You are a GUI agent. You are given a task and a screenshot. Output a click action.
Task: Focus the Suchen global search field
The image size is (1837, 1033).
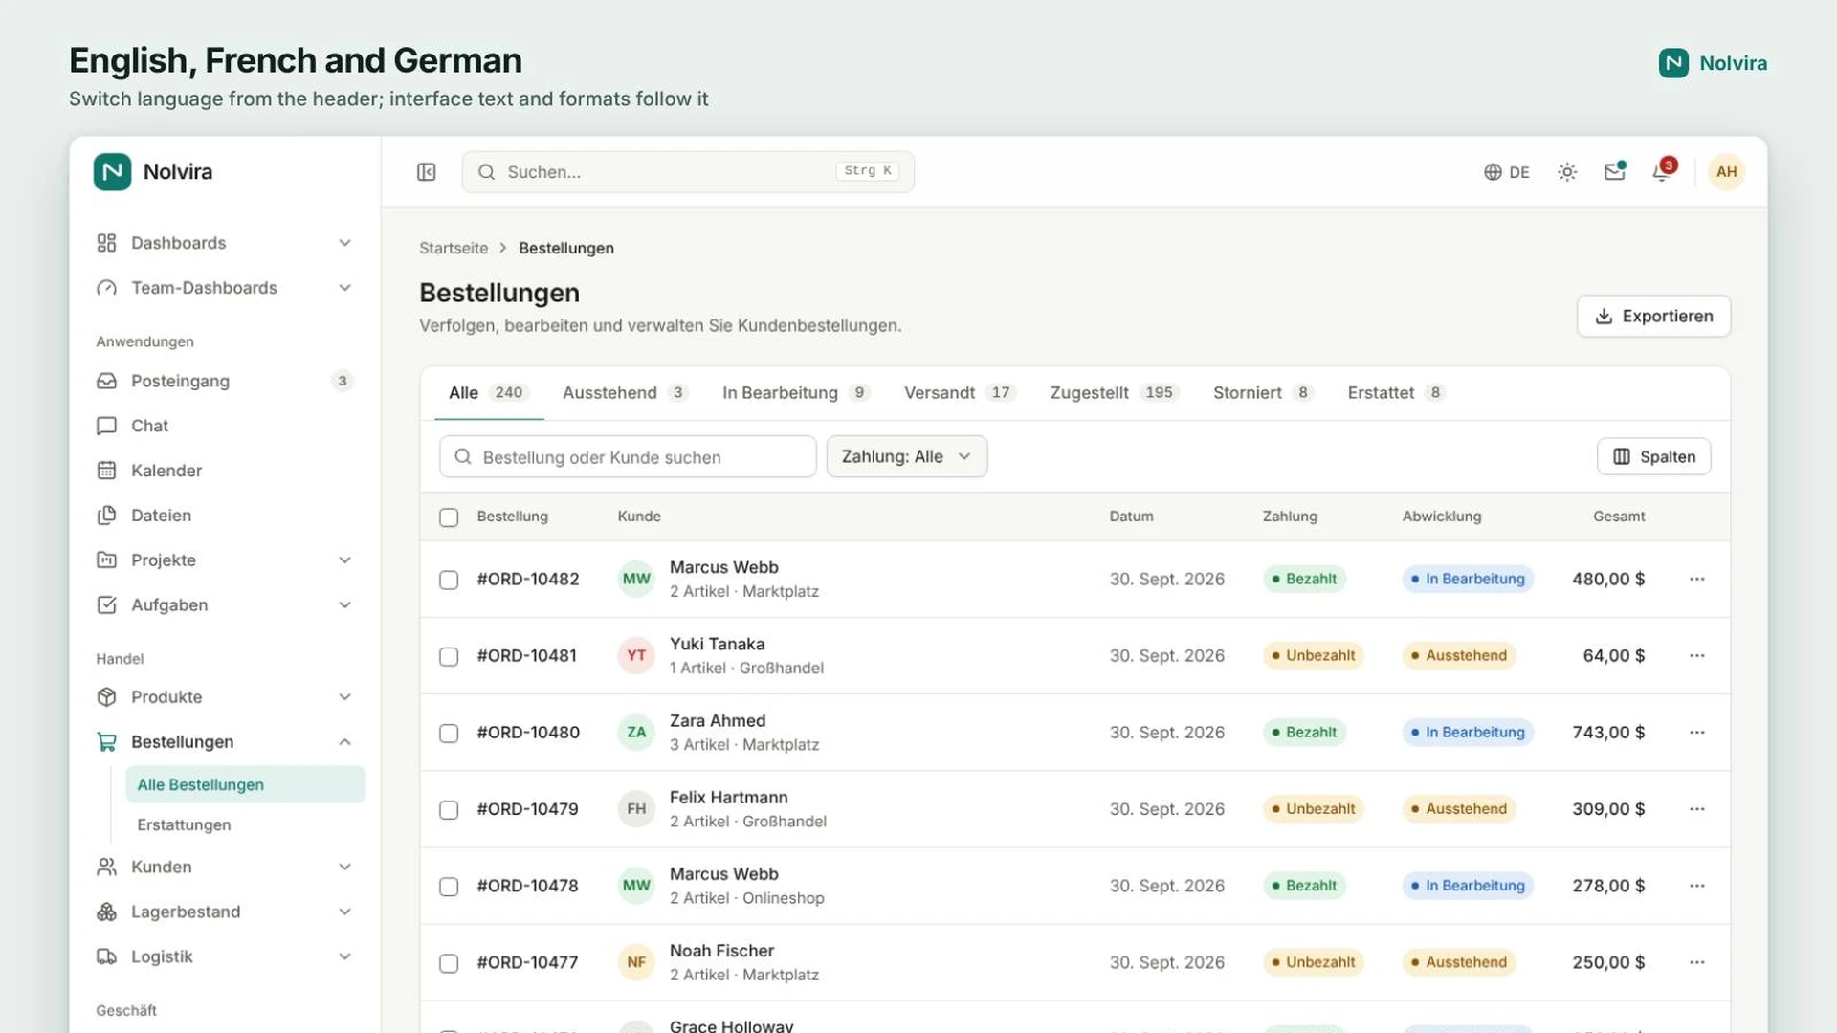tap(688, 172)
